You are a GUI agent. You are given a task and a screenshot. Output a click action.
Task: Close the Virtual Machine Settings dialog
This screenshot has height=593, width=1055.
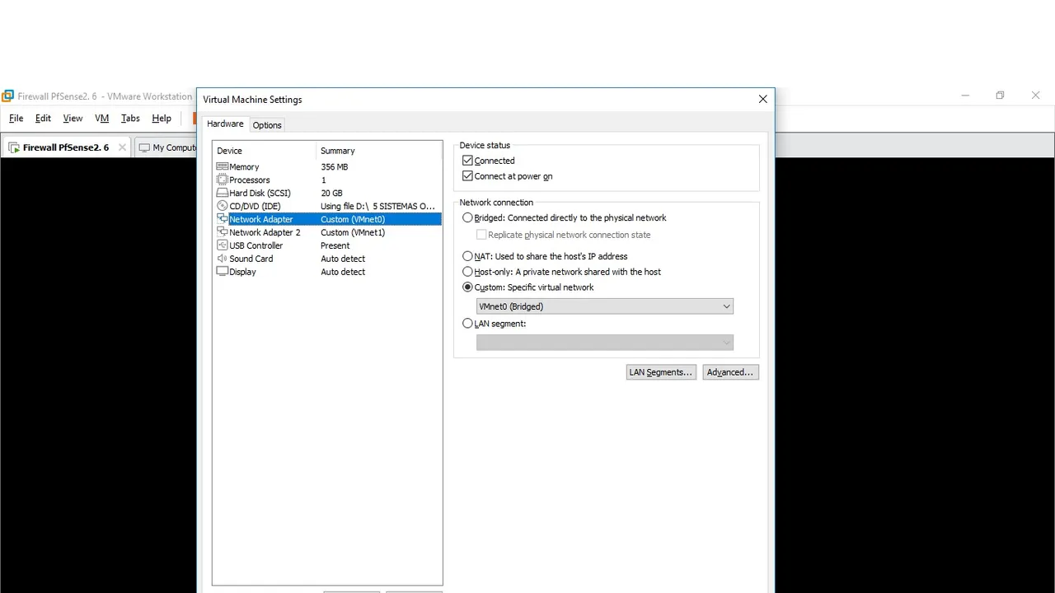coord(762,99)
